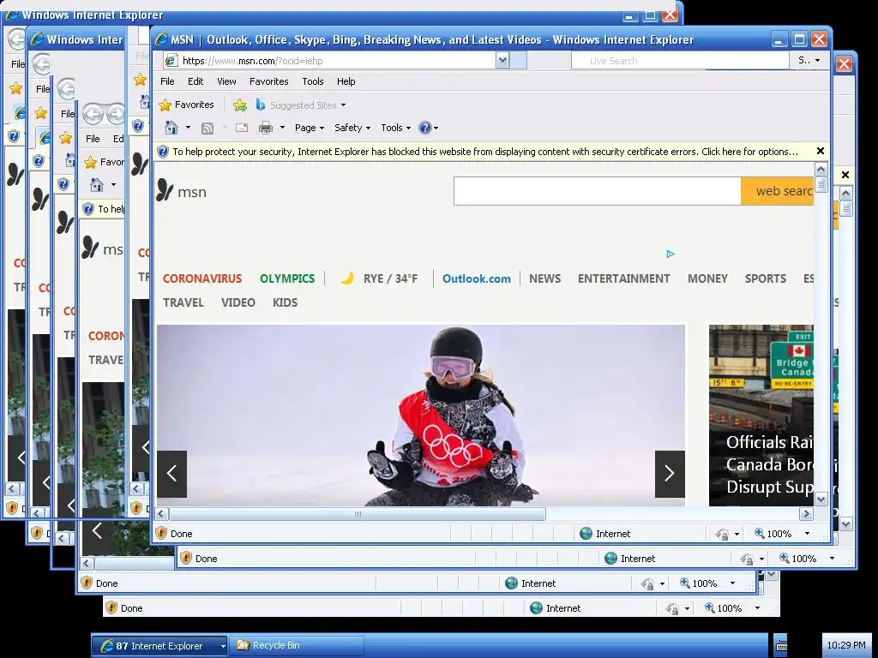Expand the Suggested Sites dropdown
878x658 pixels.
(343, 105)
